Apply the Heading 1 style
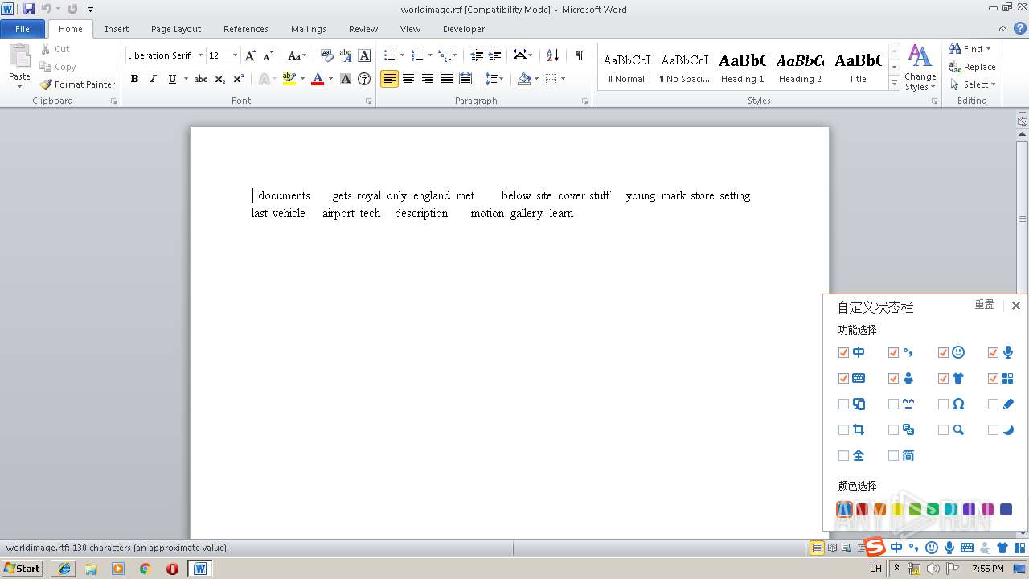Viewport: 1029px width, 579px height. pos(742,67)
